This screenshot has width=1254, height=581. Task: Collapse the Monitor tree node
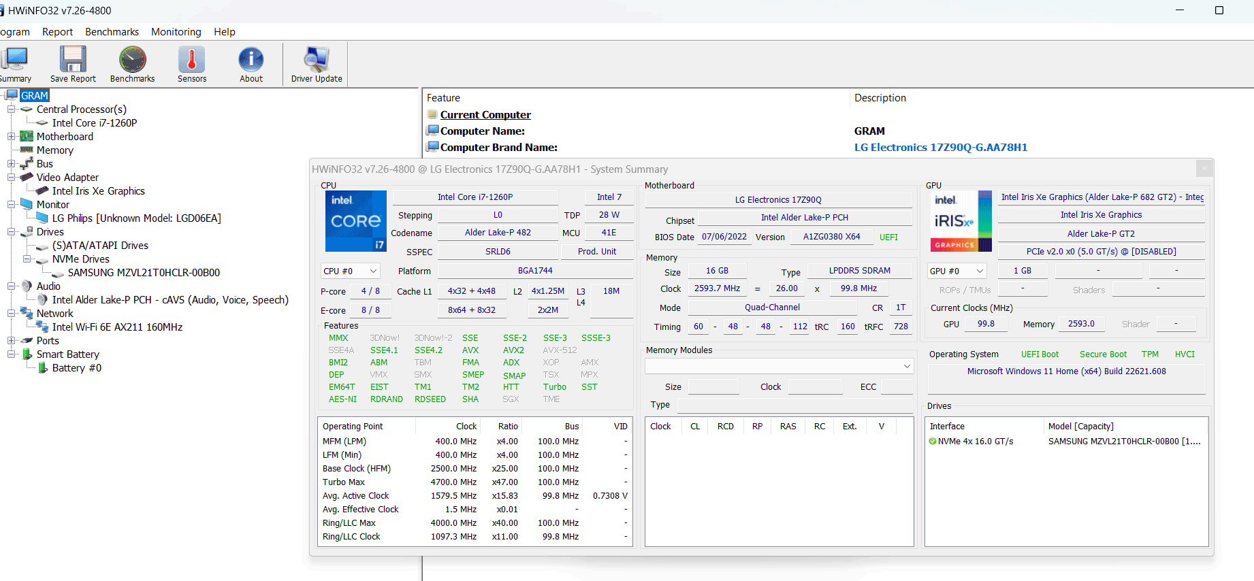pos(11,205)
